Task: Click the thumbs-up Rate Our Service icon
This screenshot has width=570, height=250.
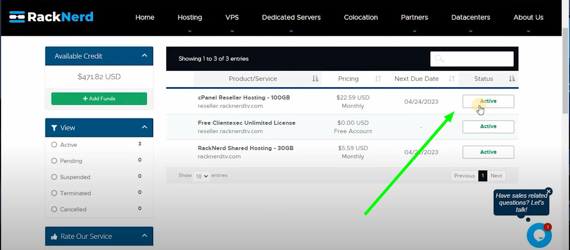Action: [54, 237]
